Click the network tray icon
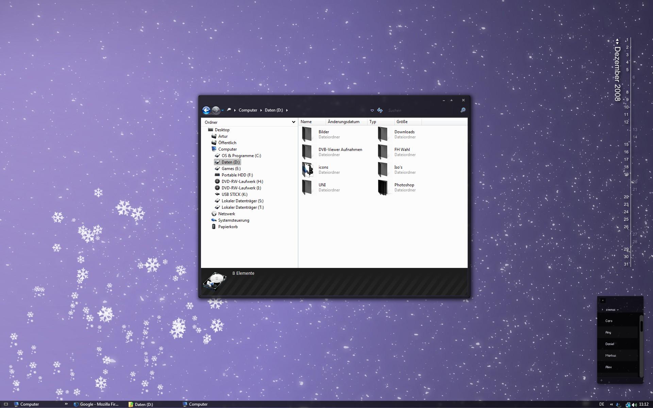The height and width of the screenshot is (408, 653). click(628, 405)
